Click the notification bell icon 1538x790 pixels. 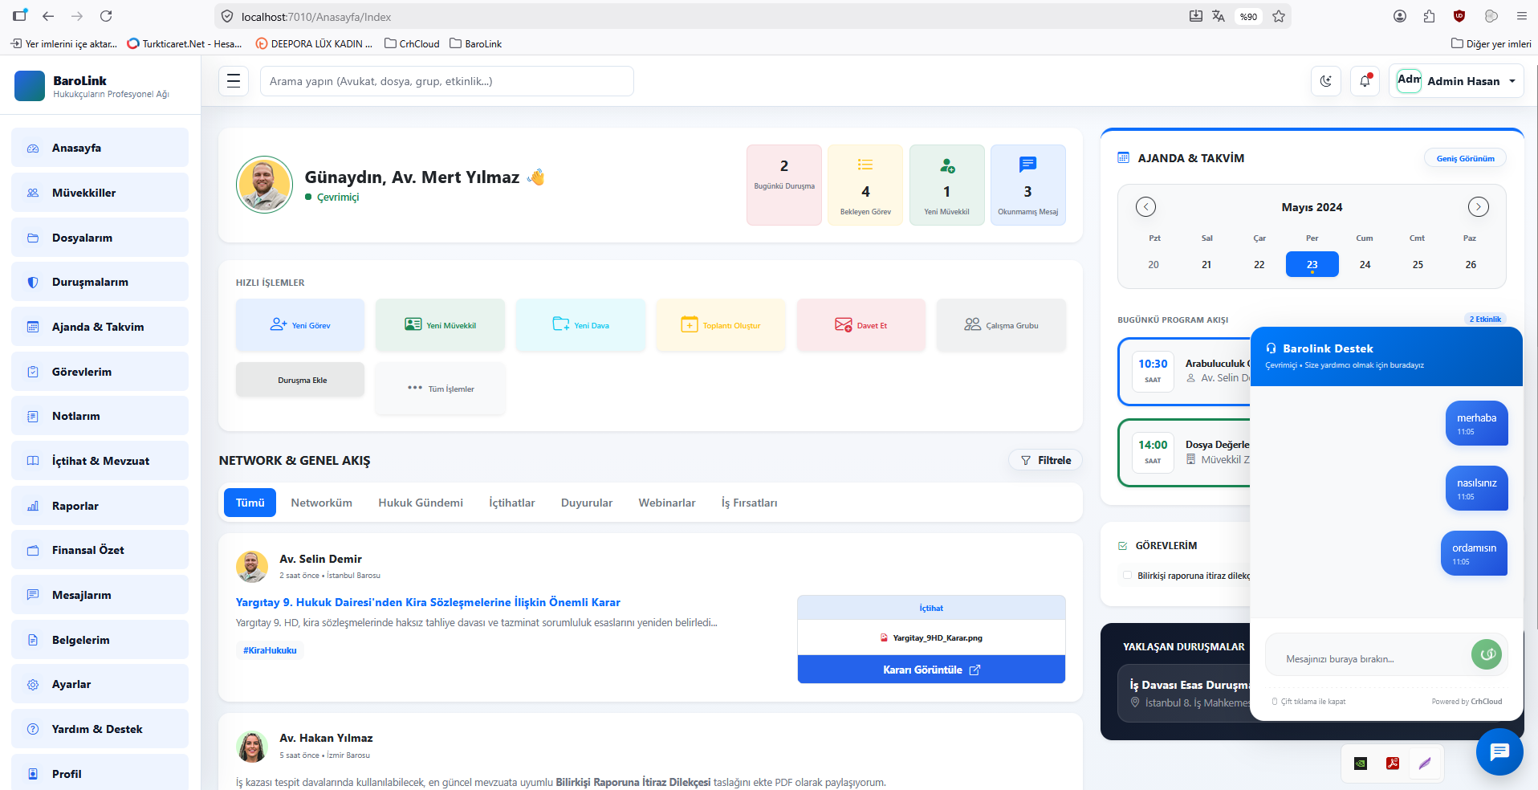click(x=1365, y=81)
